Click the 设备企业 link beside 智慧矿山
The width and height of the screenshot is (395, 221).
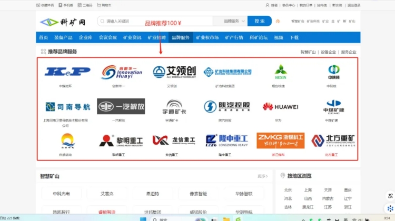[329, 52]
